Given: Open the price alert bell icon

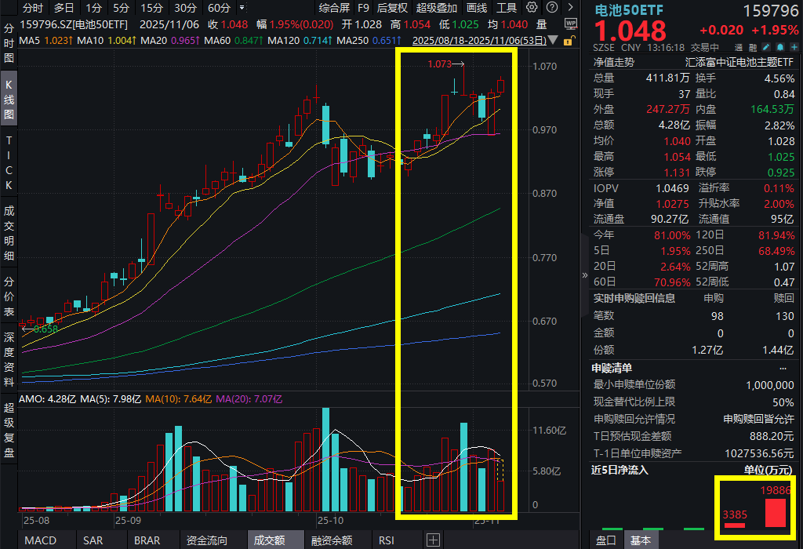Looking at the screenshot, I should (x=780, y=47).
